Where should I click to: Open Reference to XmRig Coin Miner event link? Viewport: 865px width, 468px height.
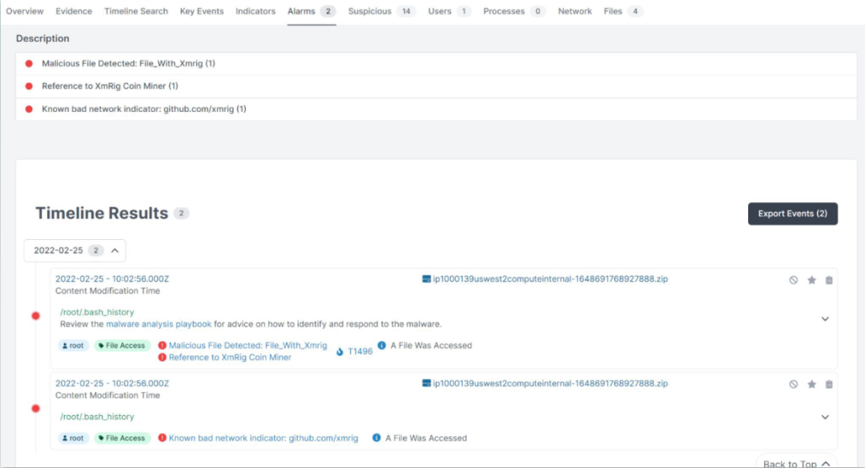(230, 358)
